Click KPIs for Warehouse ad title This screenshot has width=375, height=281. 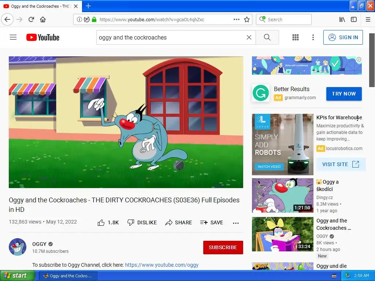point(339,117)
